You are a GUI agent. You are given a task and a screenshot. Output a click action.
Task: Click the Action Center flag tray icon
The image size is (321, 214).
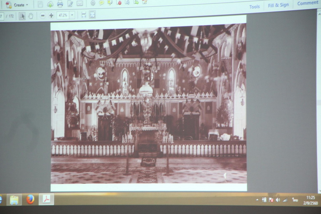click(271, 200)
